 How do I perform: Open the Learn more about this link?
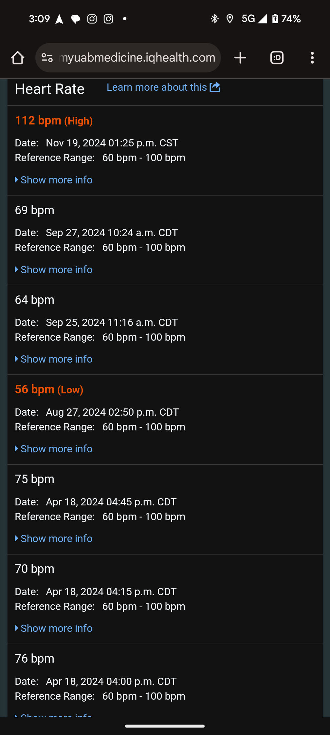[156, 87]
